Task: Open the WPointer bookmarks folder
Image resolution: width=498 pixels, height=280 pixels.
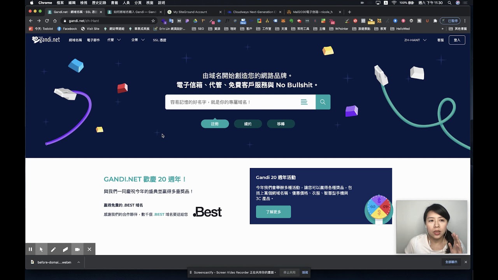Action: 338,29
